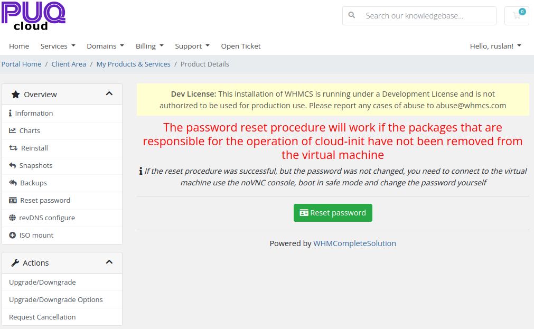Collapse the Actions panel chevron

[109, 262]
